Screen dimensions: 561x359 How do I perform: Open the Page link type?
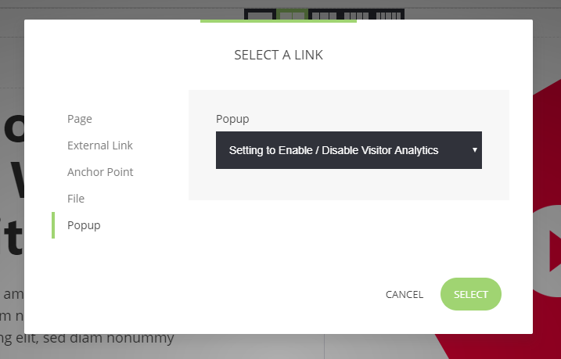click(x=80, y=119)
